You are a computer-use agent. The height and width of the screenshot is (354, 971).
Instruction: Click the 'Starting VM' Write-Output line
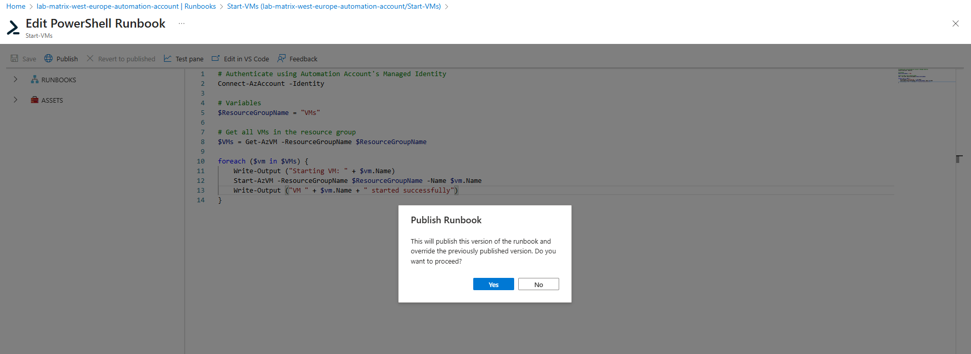314,171
